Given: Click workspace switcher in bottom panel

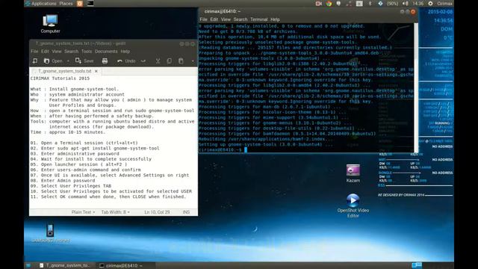Looking at the screenshot, I should pos(417,265).
